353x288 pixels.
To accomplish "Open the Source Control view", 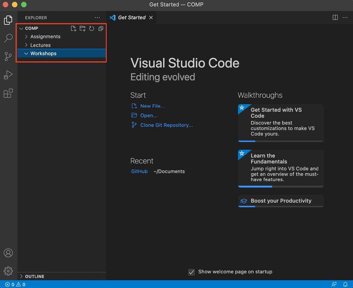I will point(8,56).
